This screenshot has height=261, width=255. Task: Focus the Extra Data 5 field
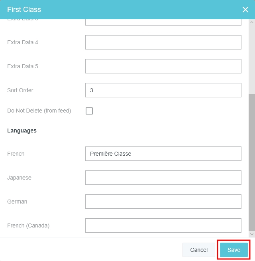tap(163, 66)
